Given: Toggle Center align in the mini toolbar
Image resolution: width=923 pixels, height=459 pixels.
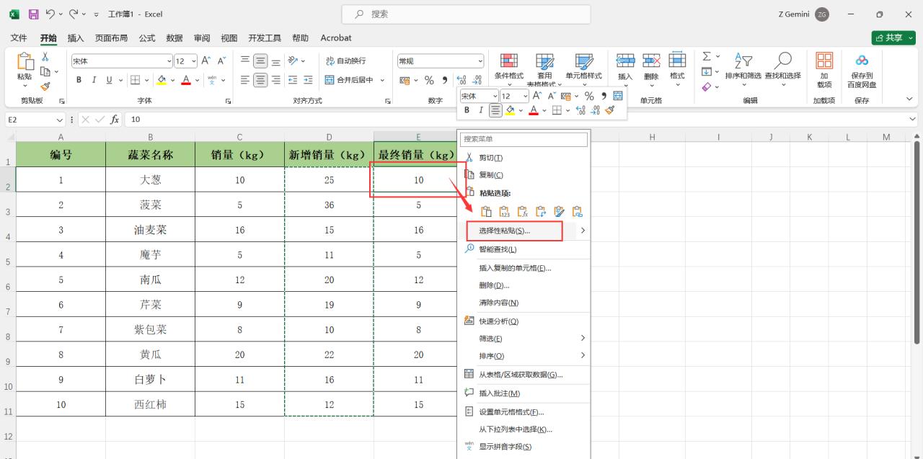Looking at the screenshot, I should tap(495, 110).
